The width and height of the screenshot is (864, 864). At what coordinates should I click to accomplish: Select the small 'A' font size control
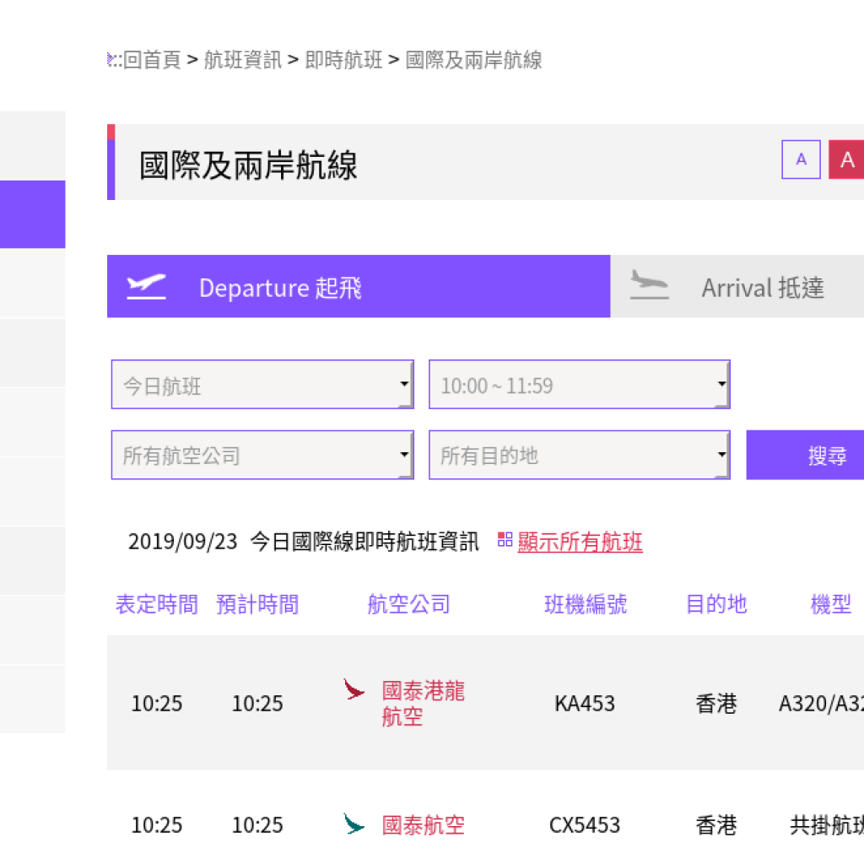coord(801,159)
